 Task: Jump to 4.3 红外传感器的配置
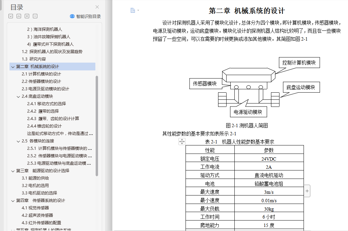pos(41,223)
